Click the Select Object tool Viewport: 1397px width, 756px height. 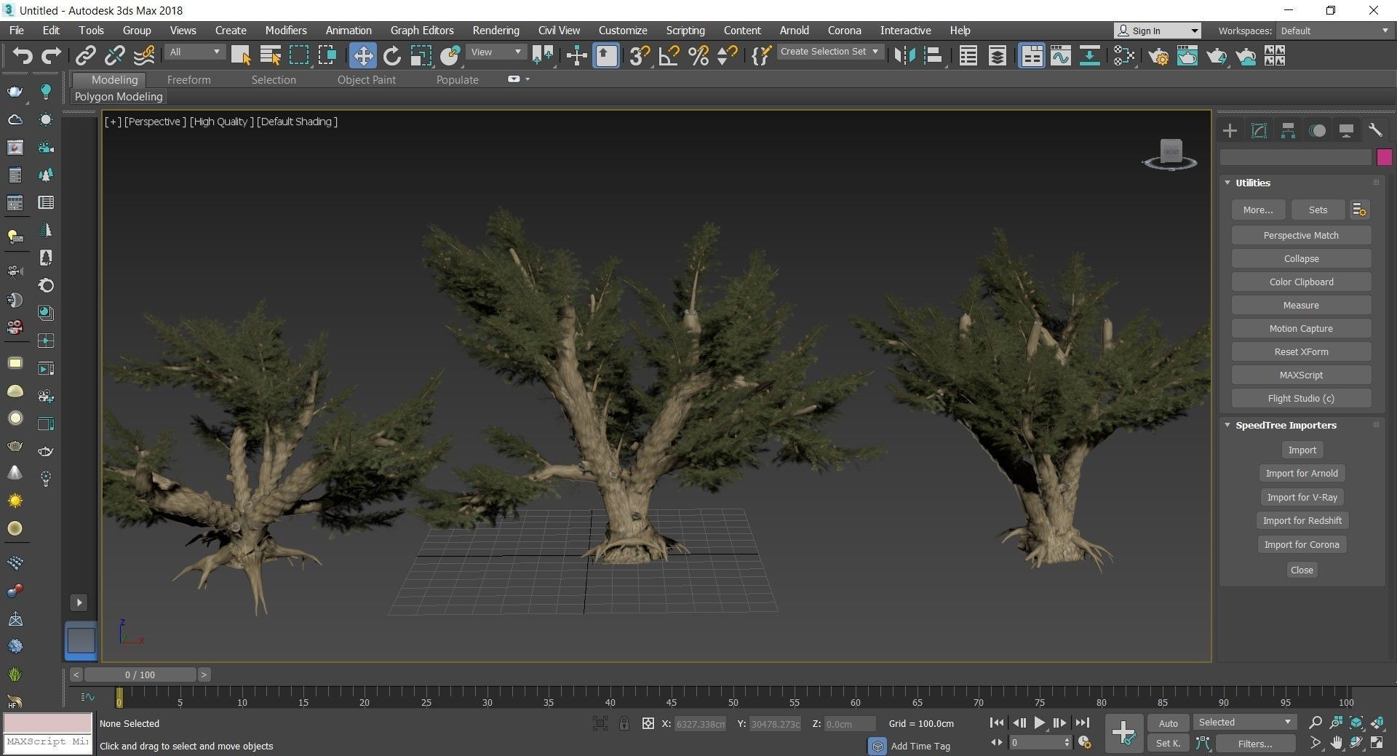(241, 56)
